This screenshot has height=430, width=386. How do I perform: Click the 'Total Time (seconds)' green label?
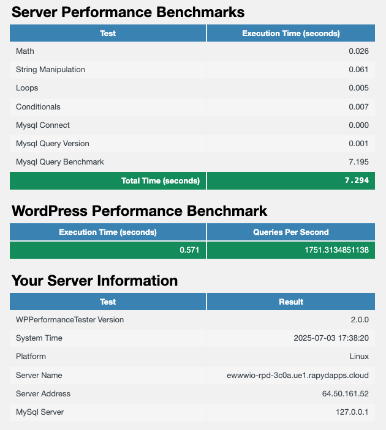(161, 180)
